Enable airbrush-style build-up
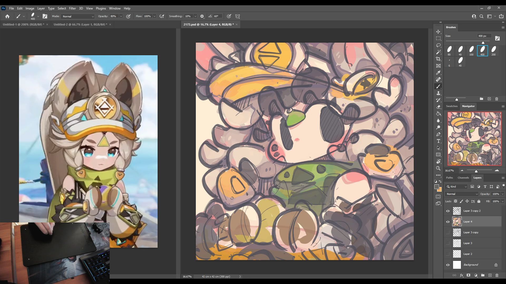This screenshot has height=284, width=506. [162, 16]
